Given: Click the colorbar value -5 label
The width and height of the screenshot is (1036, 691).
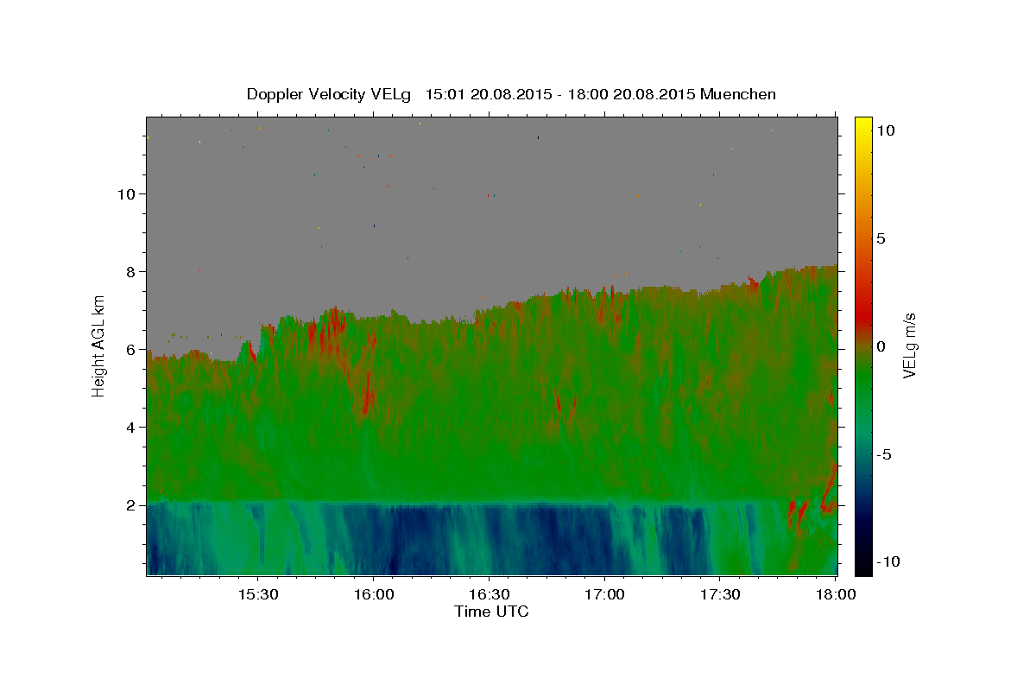Looking at the screenshot, I should pos(884,454).
